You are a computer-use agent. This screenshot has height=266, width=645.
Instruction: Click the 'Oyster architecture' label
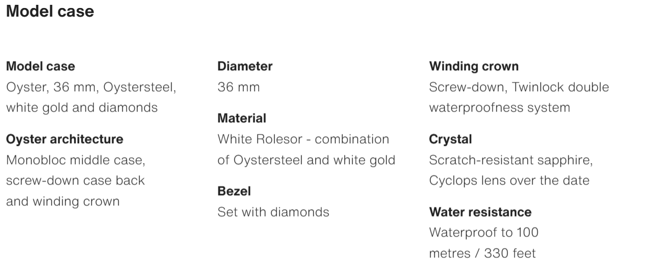click(x=65, y=139)
